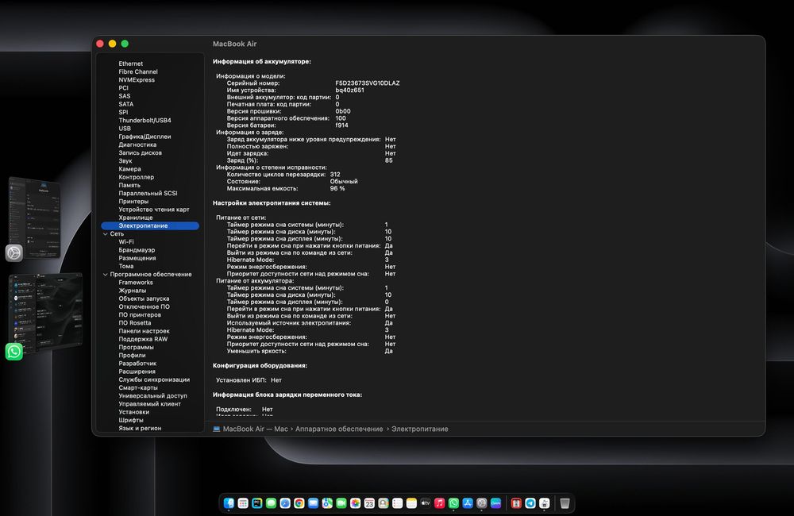Click MacBook Air — Mac in path bar
The width and height of the screenshot is (794, 516).
tap(255, 429)
